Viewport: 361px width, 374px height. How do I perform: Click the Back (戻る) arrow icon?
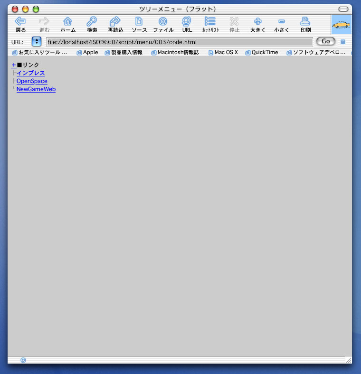click(x=20, y=21)
